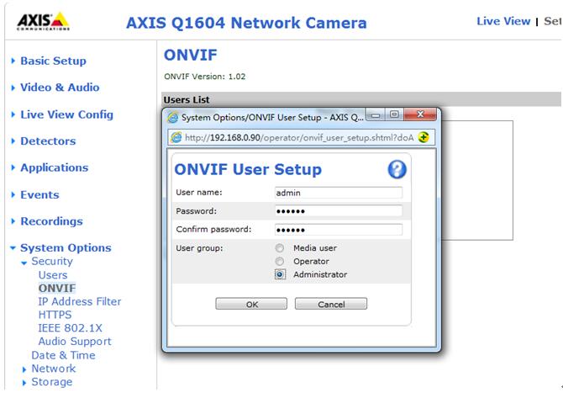Minimize the ONVIF User Setup popup window
This screenshot has height=393, width=563.
[376, 115]
